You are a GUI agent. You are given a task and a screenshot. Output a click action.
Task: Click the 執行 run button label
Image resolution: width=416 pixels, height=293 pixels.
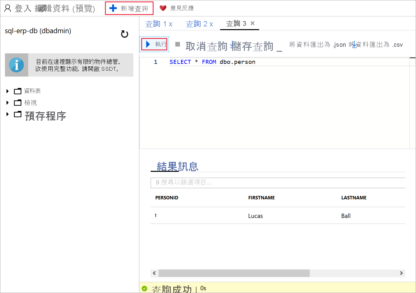161,44
